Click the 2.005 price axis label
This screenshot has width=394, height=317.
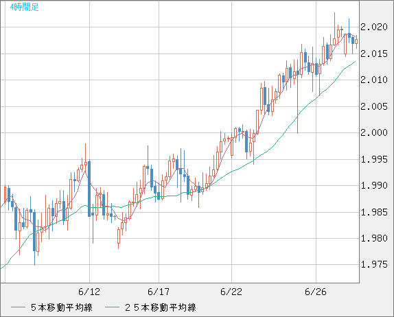point(374,106)
